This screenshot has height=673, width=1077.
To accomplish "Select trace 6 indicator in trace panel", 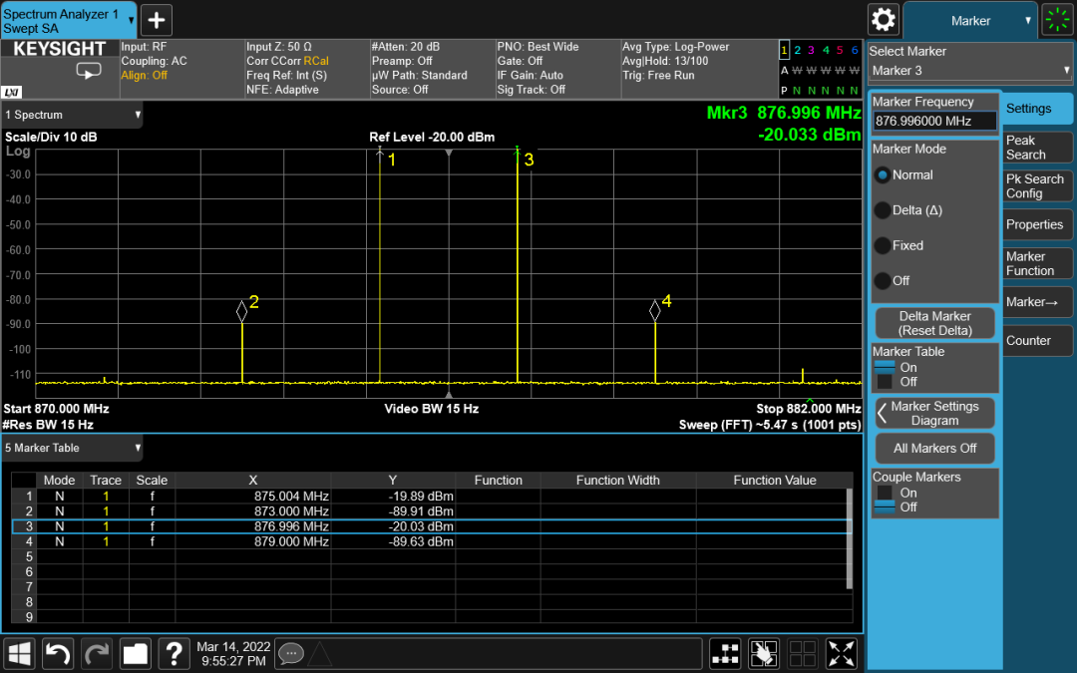I will coord(855,50).
